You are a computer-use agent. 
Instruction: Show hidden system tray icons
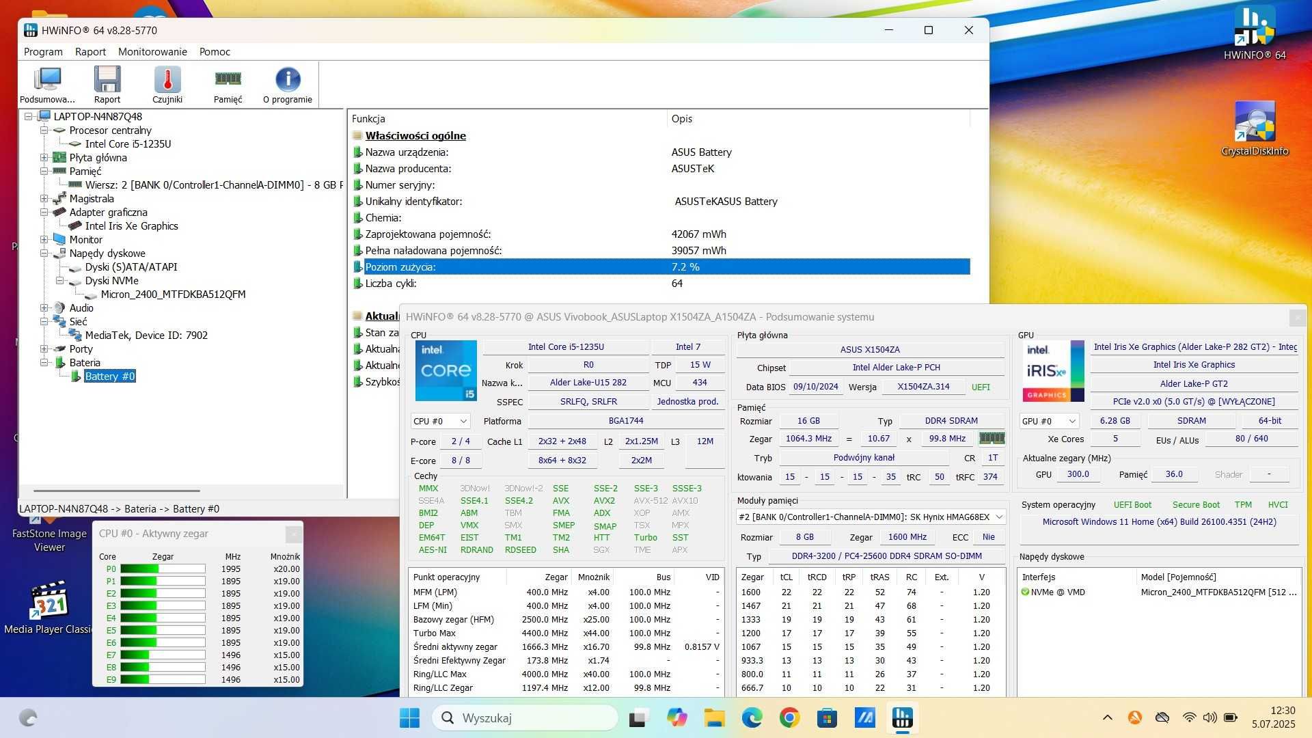tap(1107, 717)
